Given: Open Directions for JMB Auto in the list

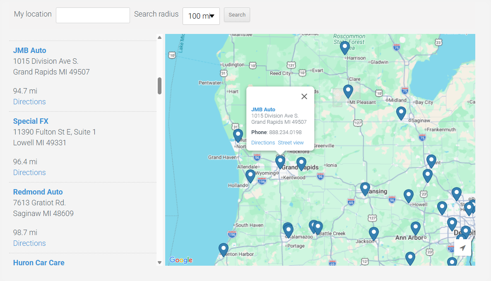Looking at the screenshot, I should coord(29,102).
